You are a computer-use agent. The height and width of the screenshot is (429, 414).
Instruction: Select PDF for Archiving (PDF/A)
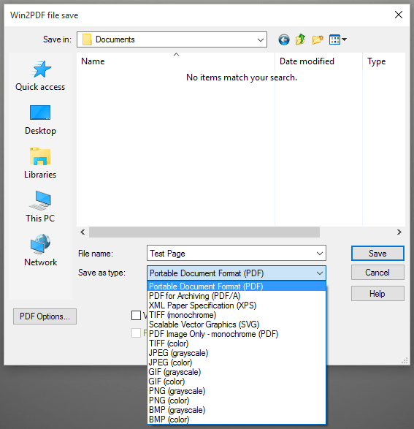coord(237,296)
